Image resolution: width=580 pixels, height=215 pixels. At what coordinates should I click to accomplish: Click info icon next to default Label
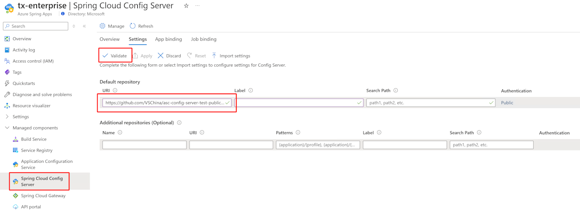click(x=251, y=90)
